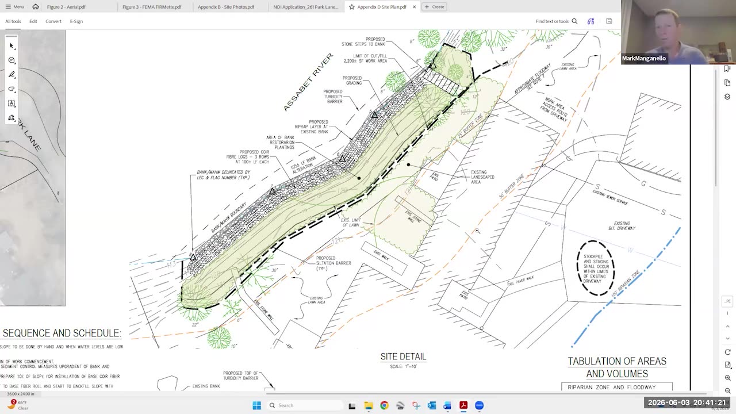This screenshot has height=414, width=736.
Task: Open the Appendix B - Site Photos.pdf tab
Action: pyautogui.click(x=226, y=7)
